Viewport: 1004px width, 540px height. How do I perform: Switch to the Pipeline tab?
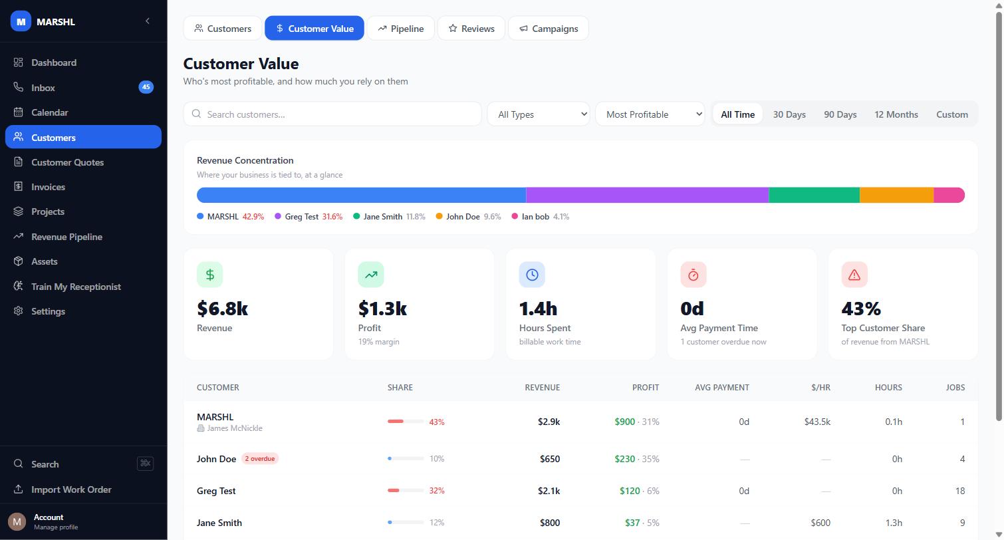(401, 29)
